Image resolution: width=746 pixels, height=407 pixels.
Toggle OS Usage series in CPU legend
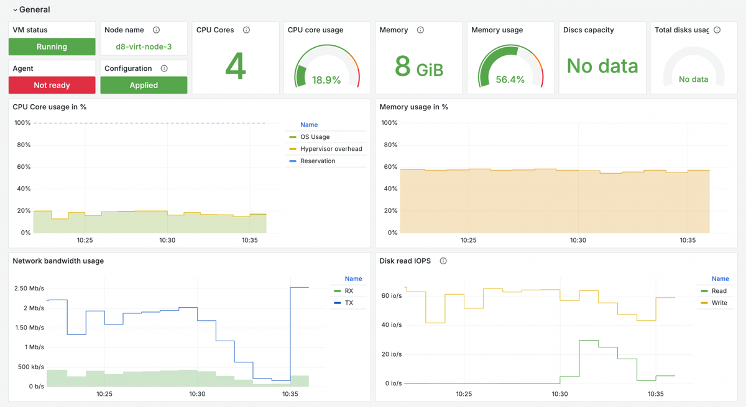click(315, 137)
